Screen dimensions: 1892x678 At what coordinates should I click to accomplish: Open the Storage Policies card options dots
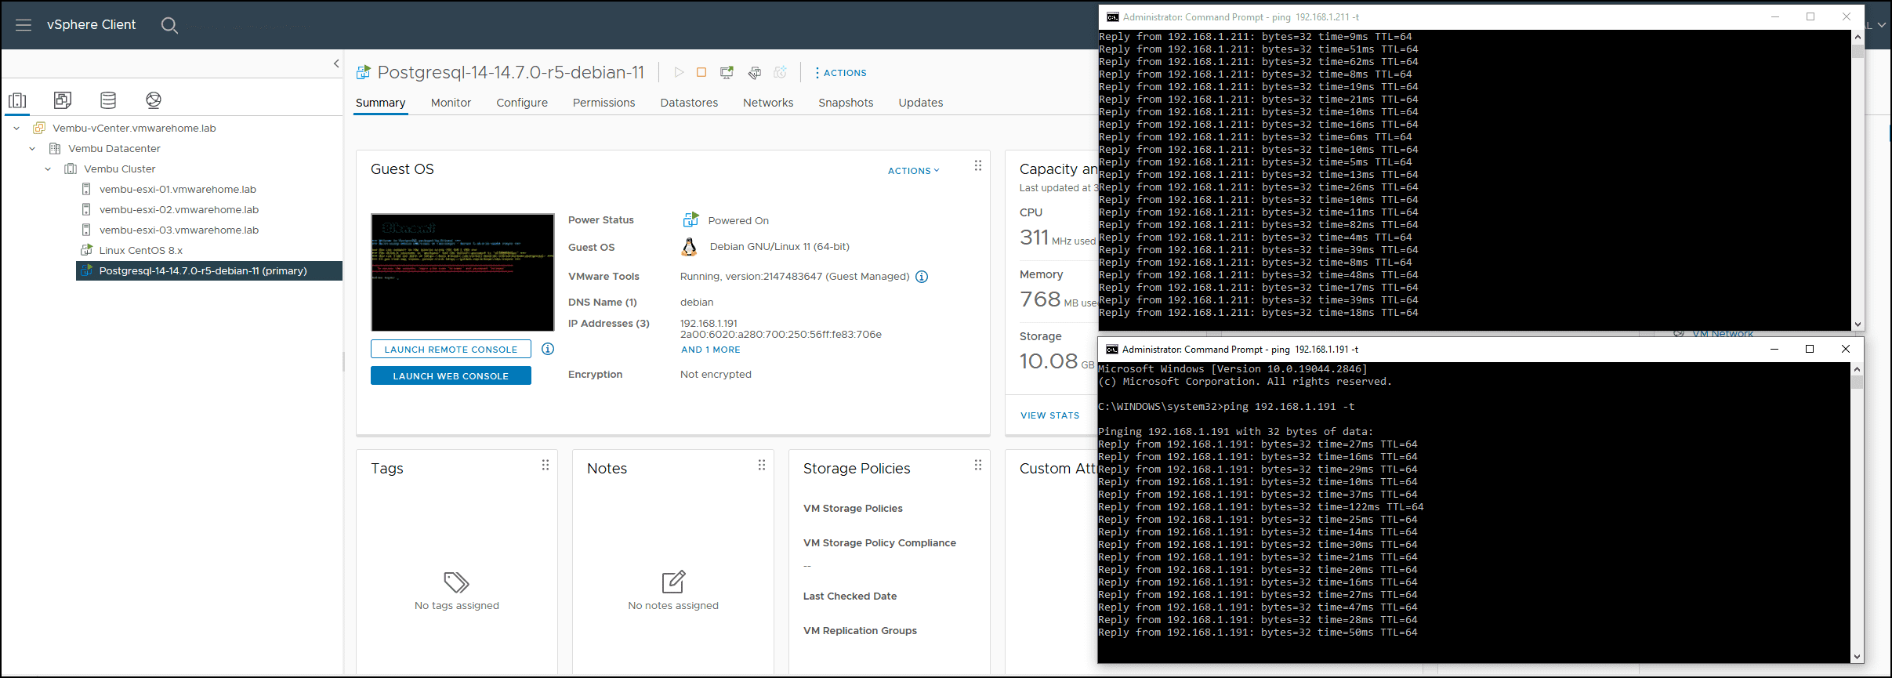978,465
